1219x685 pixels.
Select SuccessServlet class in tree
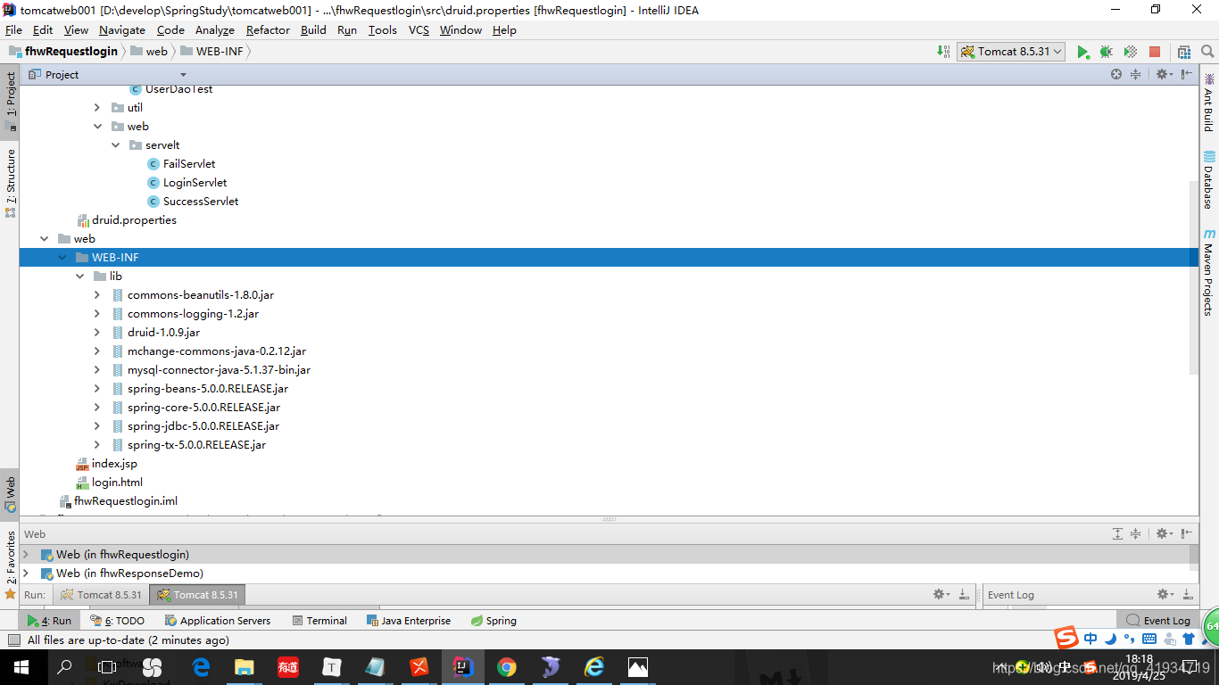pyautogui.click(x=201, y=202)
